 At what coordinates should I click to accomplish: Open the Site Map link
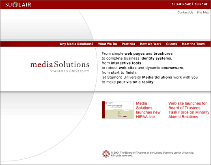coord(203,13)
